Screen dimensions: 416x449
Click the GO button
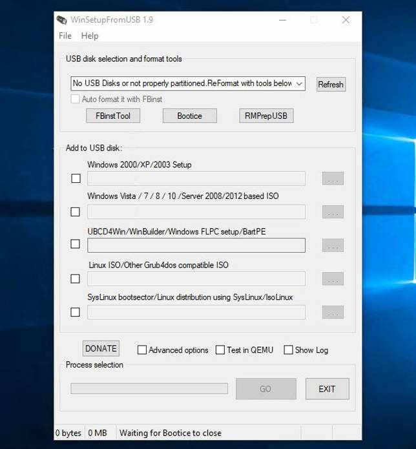[266, 389]
